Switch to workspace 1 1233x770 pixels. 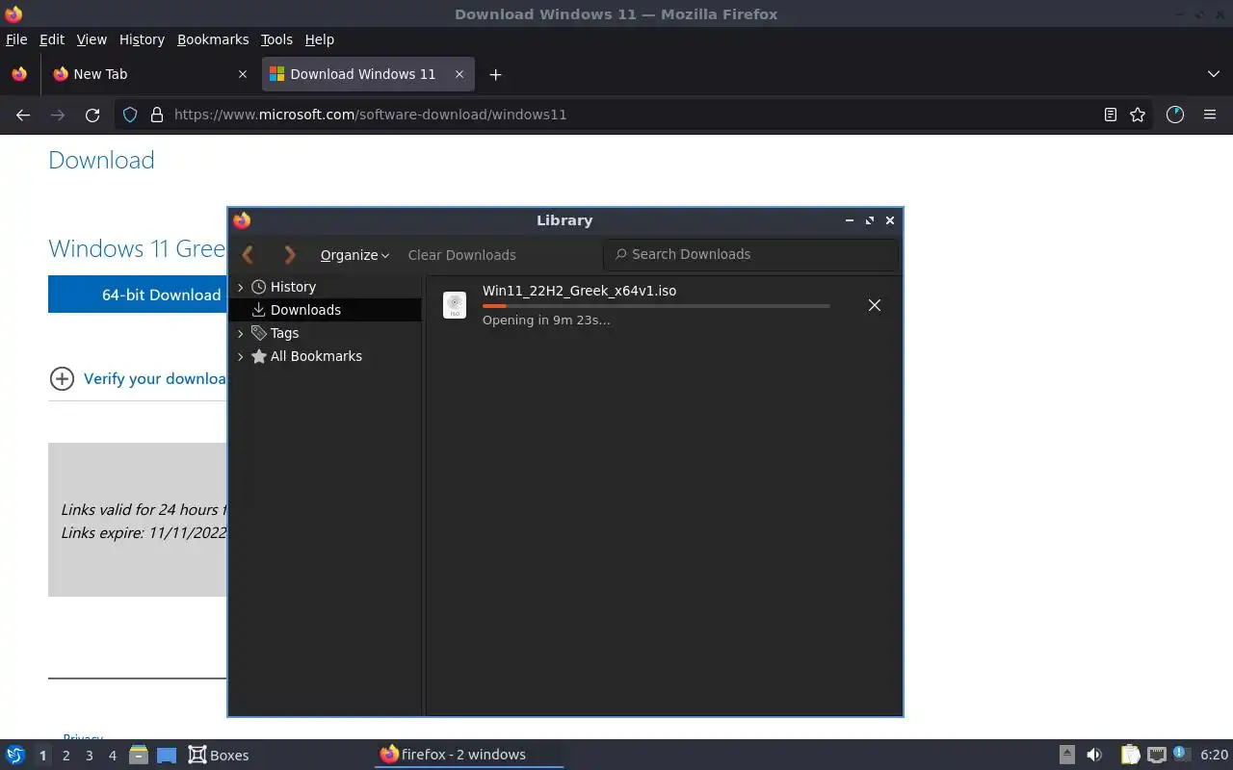pyautogui.click(x=42, y=756)
